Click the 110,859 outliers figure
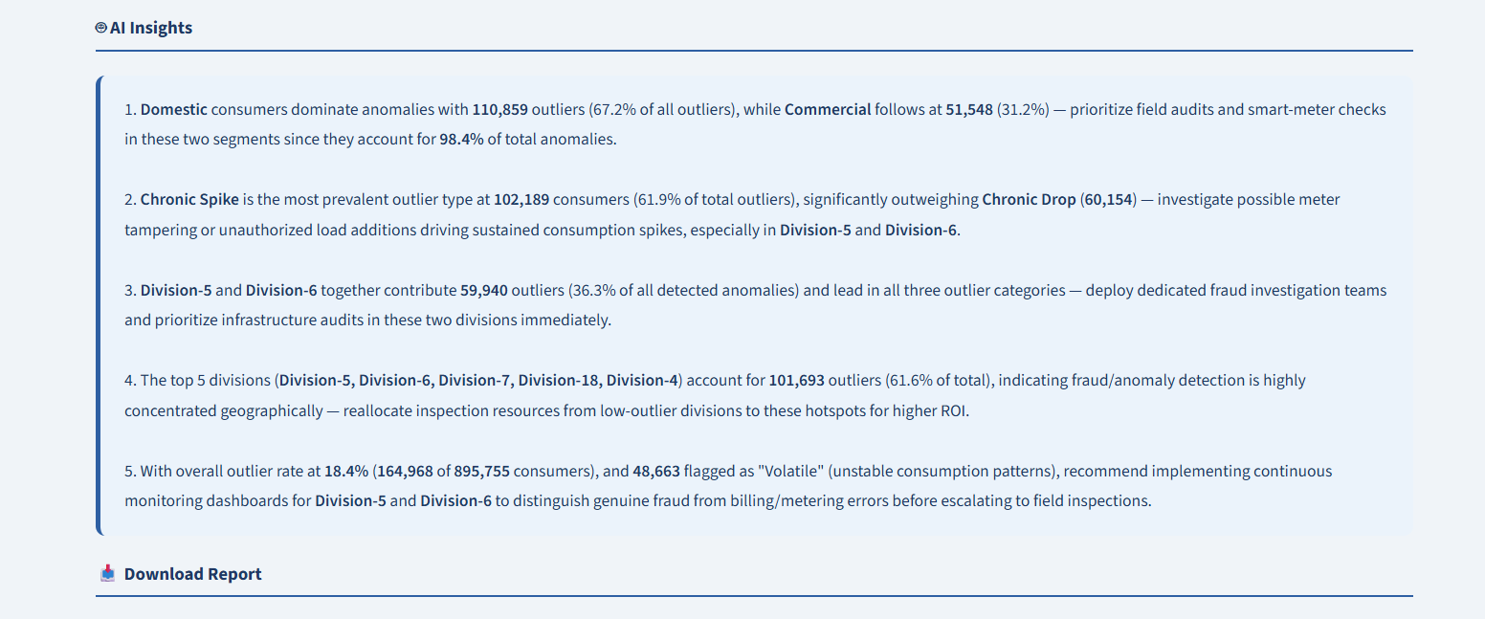Image resolution: width=1485 pixels, height=619 pixels. click(x=499, y=109)
